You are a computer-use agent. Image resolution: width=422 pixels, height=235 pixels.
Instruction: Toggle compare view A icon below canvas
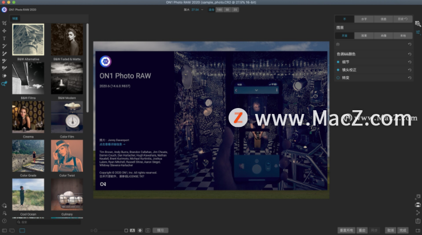click(132, 231)
